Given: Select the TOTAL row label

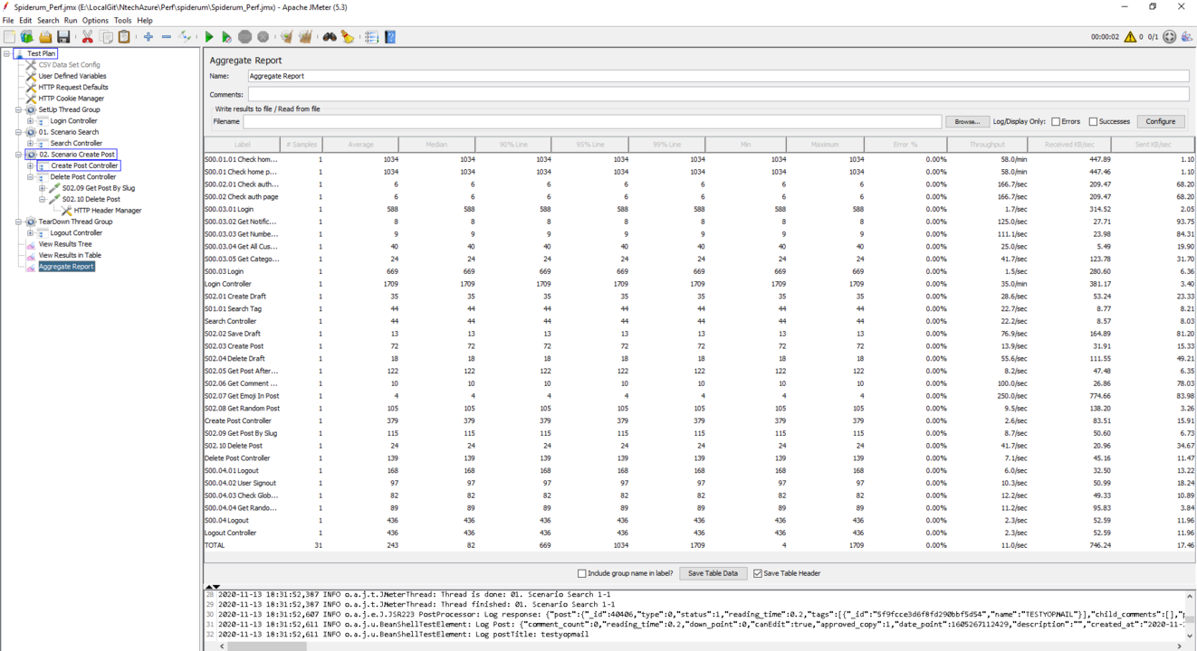Looking at the screenshot, I should point(215,545).
